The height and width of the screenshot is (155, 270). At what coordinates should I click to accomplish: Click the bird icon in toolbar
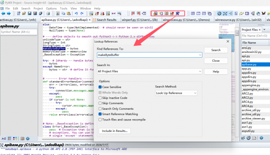tap(264, 14)
